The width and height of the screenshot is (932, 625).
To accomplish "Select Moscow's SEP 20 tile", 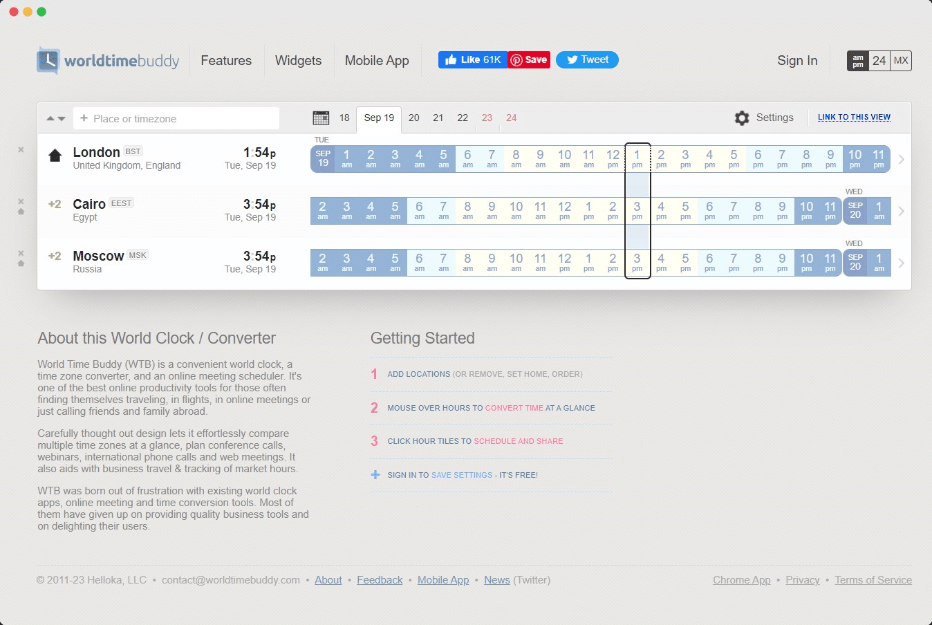I will pos(855,263).
